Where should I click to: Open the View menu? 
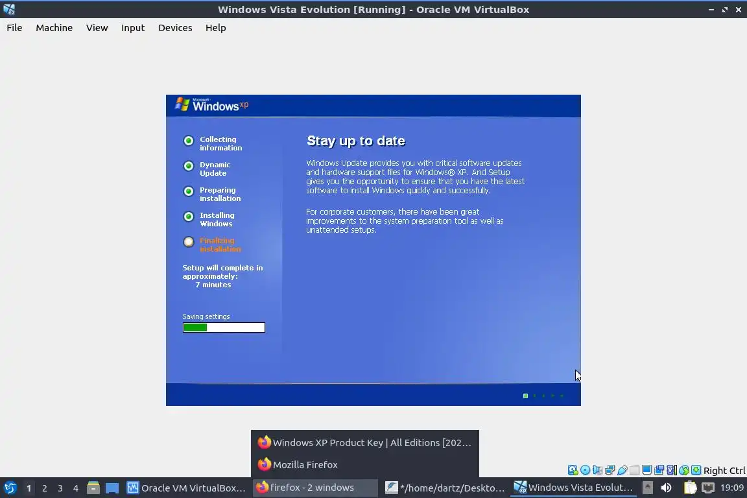[x=97, y=28]
